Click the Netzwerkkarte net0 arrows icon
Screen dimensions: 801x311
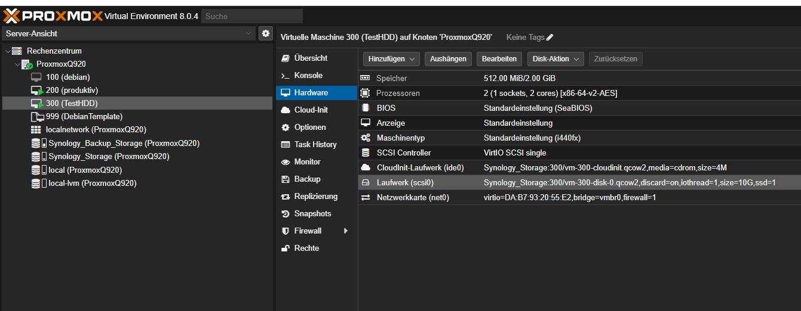pos(366,197)
